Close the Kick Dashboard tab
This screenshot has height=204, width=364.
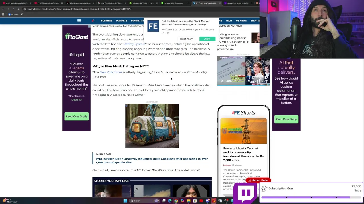coord(189,3)
